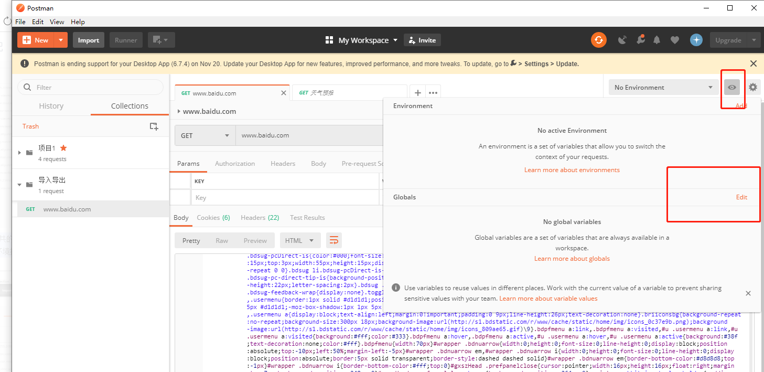Expand the 项目1 collection arrow
The width and height of the screenshot is (764, 372).
click(19, 153)
